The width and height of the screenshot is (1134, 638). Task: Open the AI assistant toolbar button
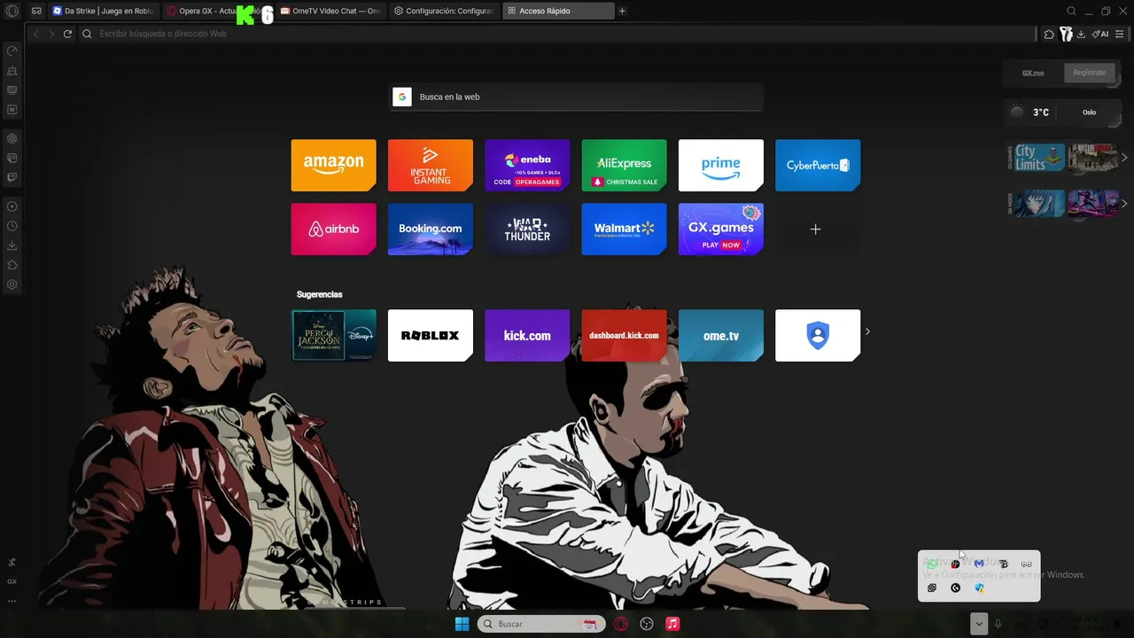pos(1100,34)
